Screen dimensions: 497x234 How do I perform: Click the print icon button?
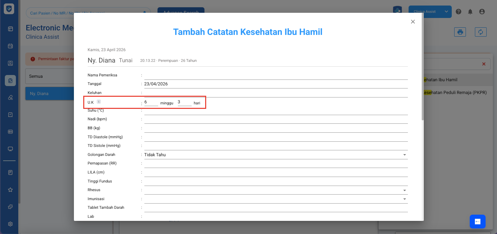click(460, 32)
